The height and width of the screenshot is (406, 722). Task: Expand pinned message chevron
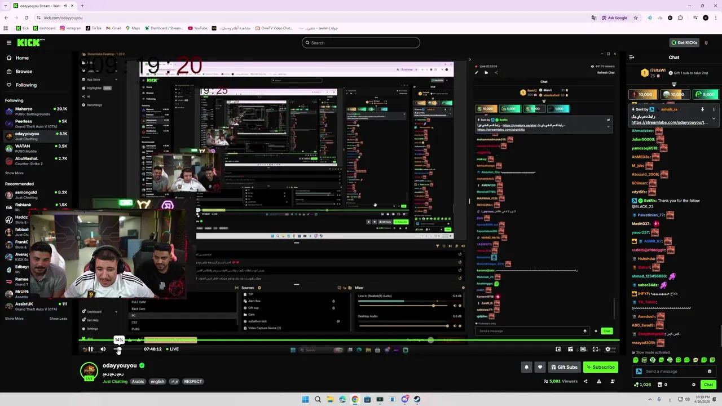(714, 118)
